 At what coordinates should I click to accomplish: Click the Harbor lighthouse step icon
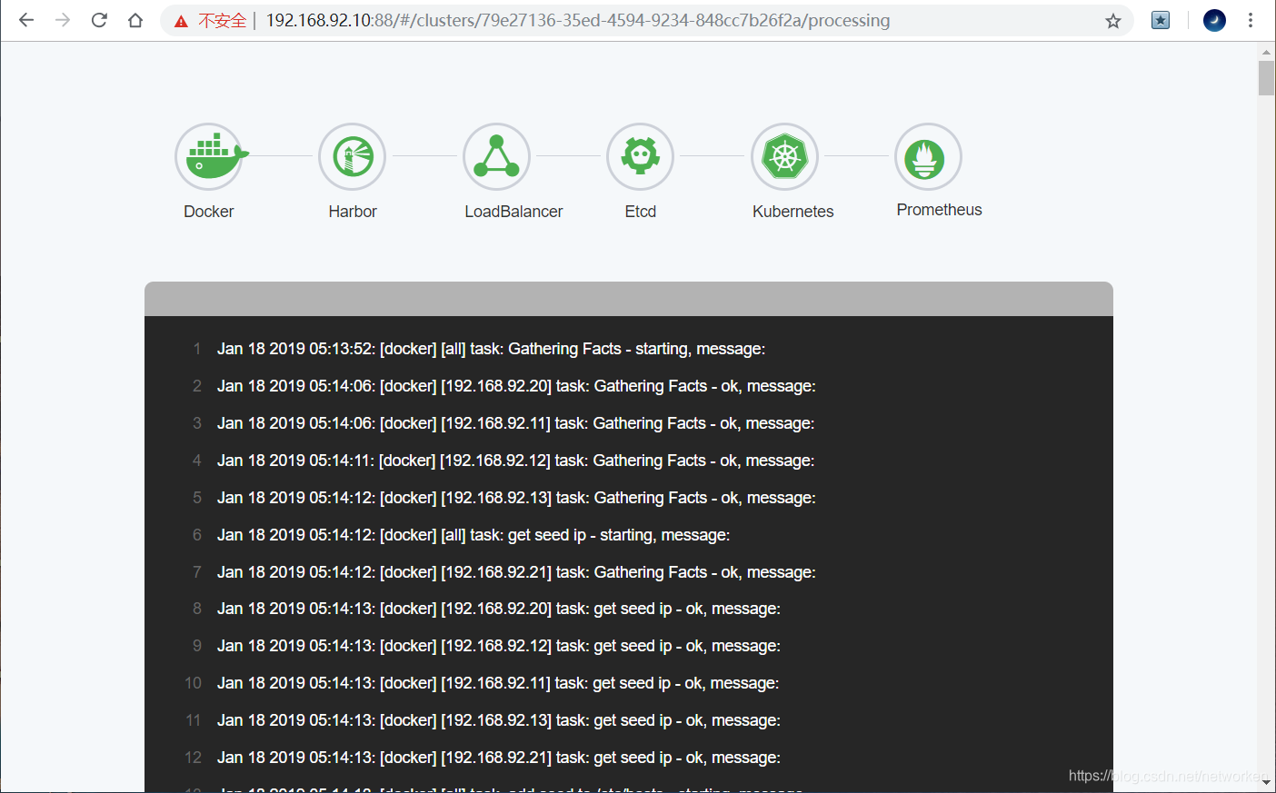coord(353,156)
